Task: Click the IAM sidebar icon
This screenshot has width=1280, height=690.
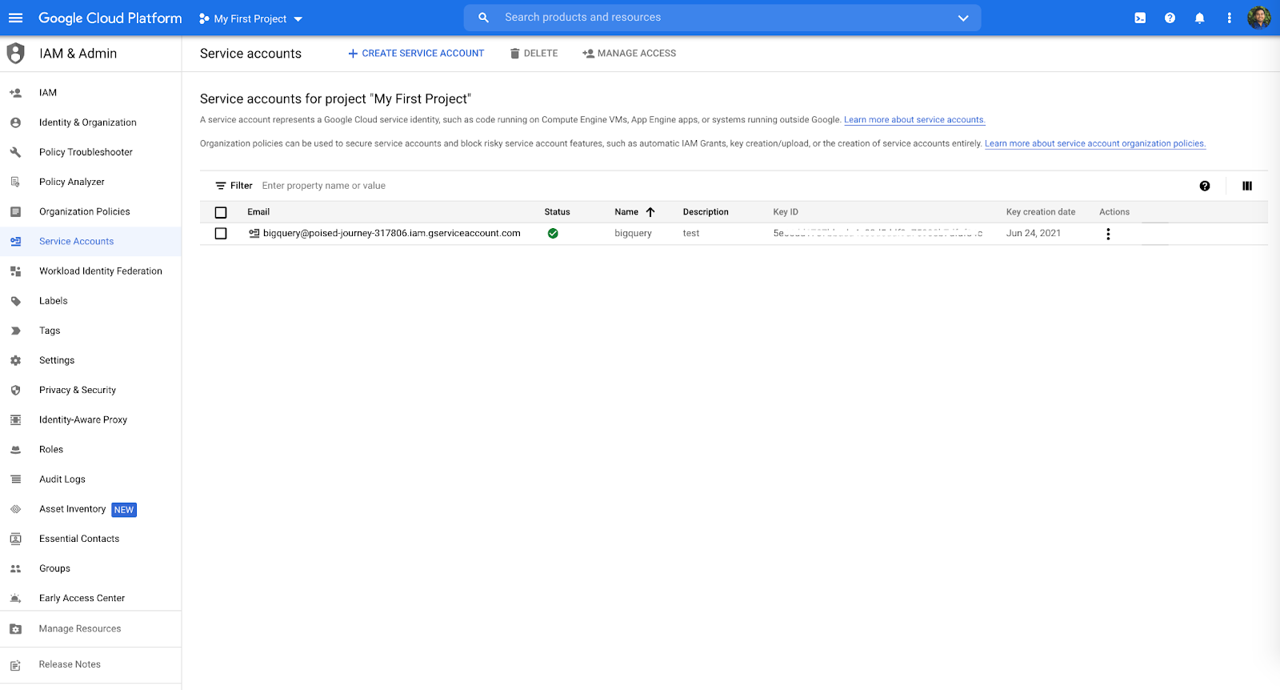Action: pyautogui.click(x=15, y=93)
